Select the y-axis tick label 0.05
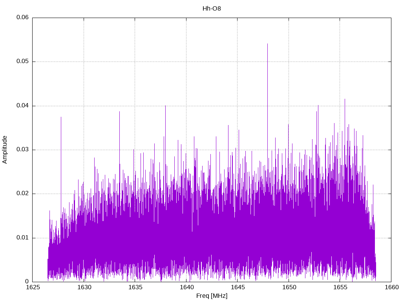This screenshot has height=301, width=402. point(22,62)
